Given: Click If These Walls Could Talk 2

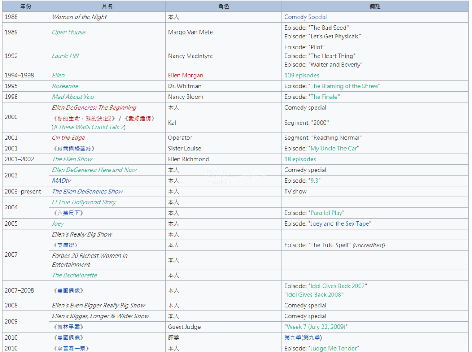Looking at the screenshot, I should coord(89,127).
